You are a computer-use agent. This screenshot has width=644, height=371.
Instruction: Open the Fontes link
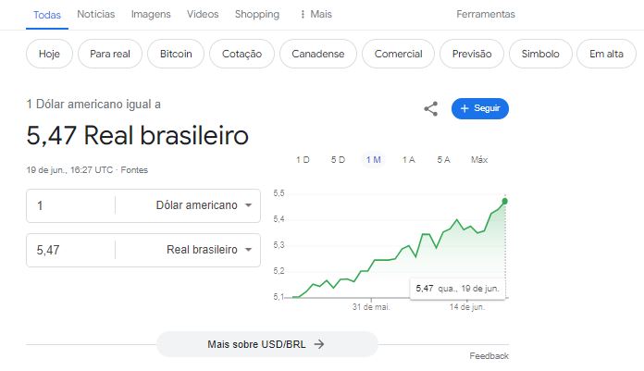tap(134, 170)
